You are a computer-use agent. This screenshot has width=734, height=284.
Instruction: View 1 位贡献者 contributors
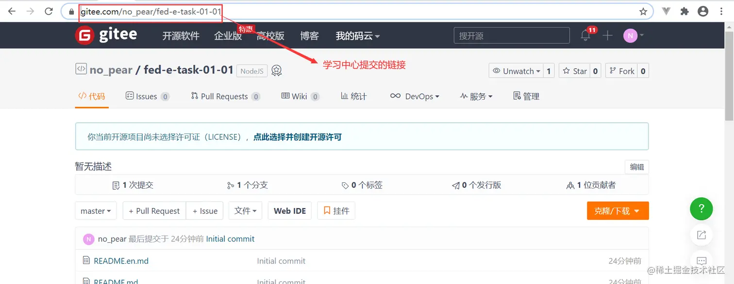(x=591, y=185)
